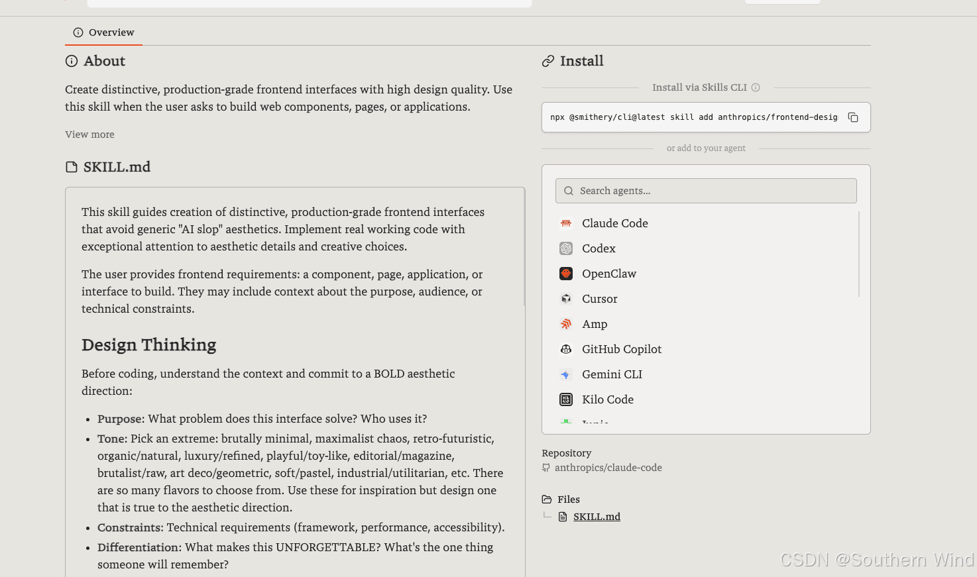This screenshot has width=977, height=577.
Task: Click the npx install command text
Action: 693,117
